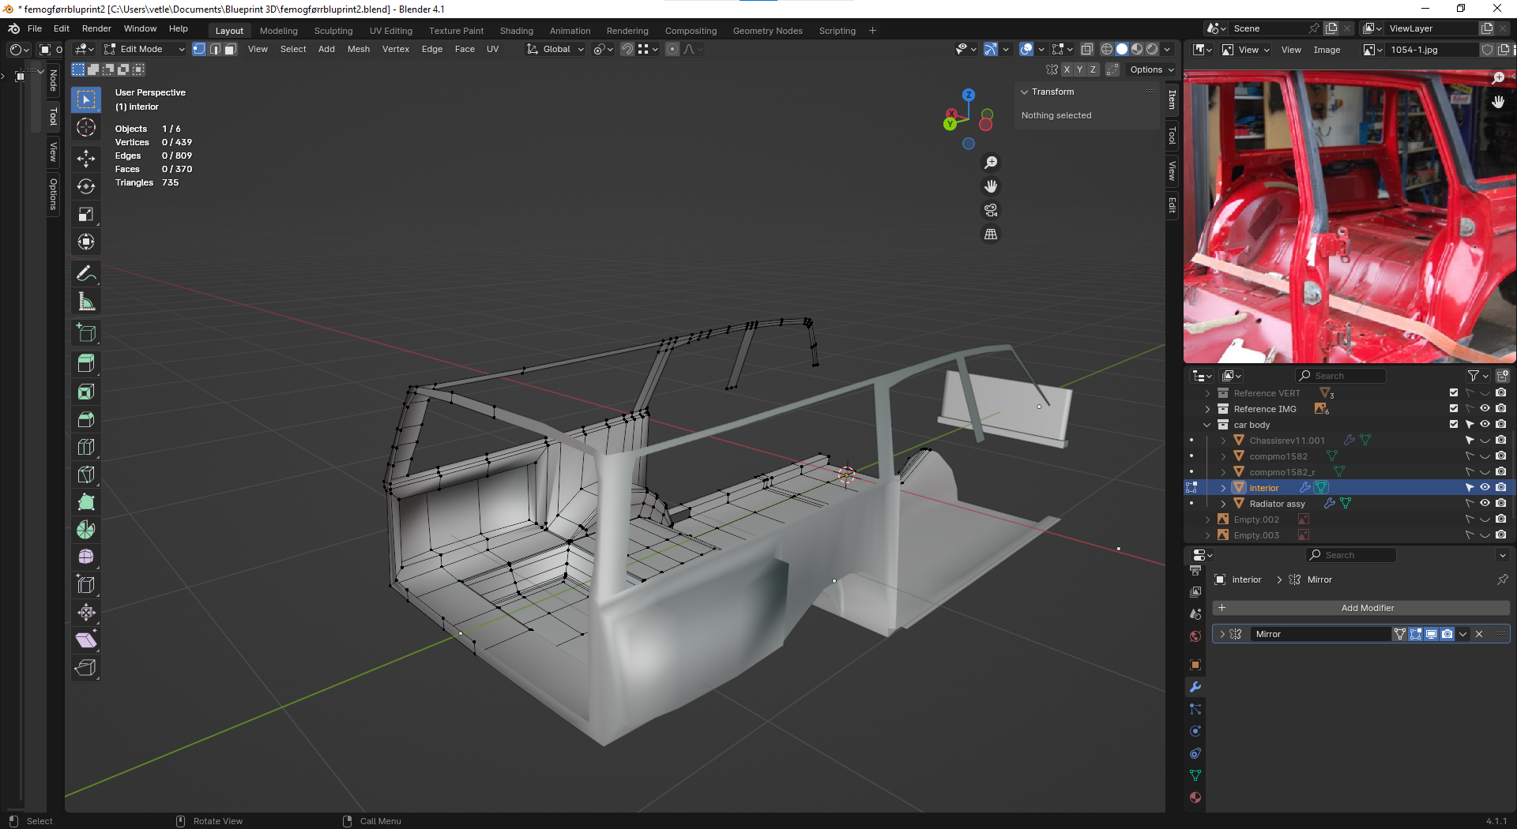Click the blue negative Y-axis gizmo circle
1517x829 pixels.
[x=969, y=144]
